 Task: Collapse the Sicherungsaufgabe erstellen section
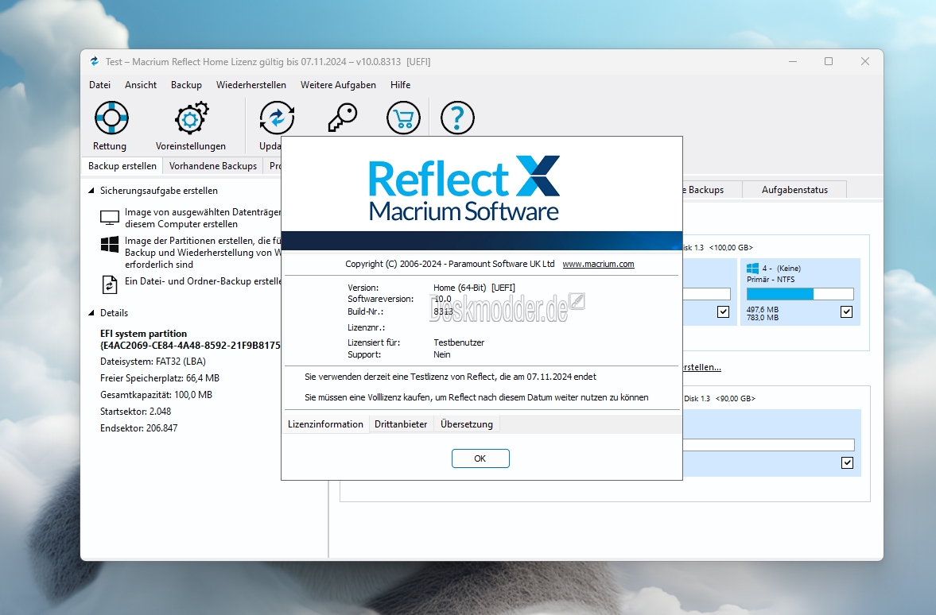[91, 191]
